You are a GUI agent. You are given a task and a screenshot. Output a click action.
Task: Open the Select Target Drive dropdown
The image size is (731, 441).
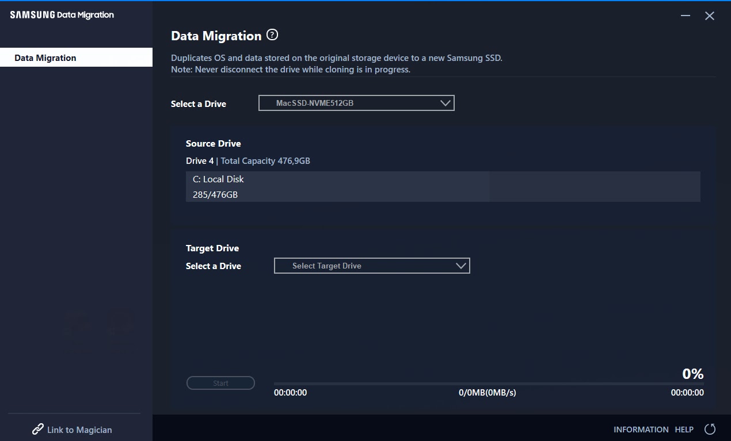point(371,266)
